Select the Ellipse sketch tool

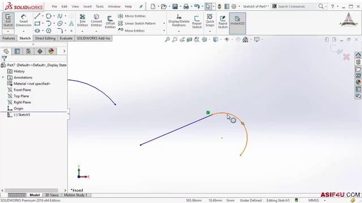(x=60, y=24)
